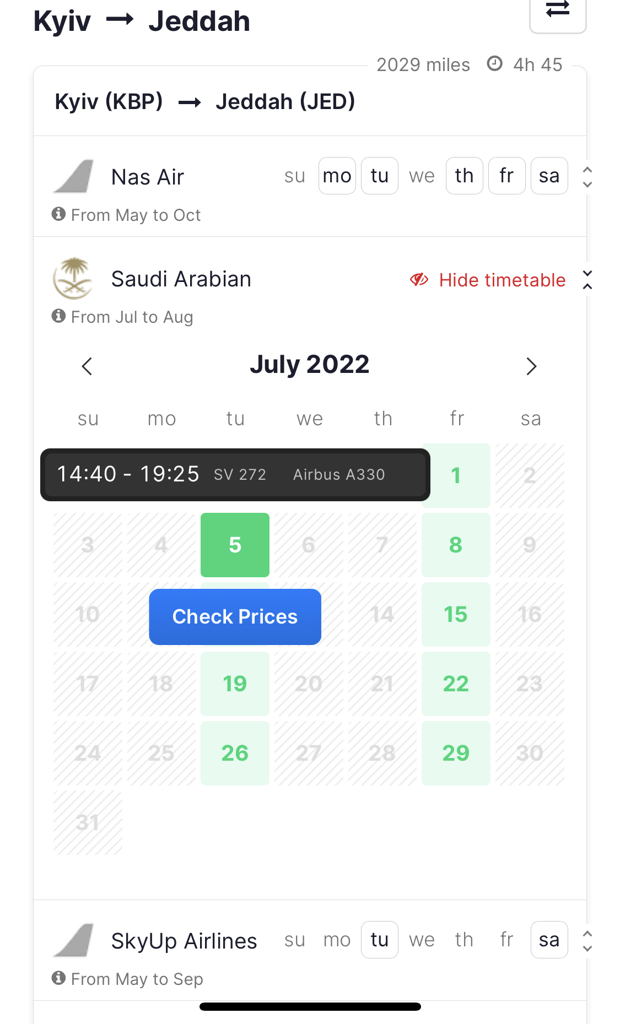The width and height of the screenshot is (620, 1024).
Task: Hide the Saudi Arabian timetable
Action: click(x=488, y=280)
